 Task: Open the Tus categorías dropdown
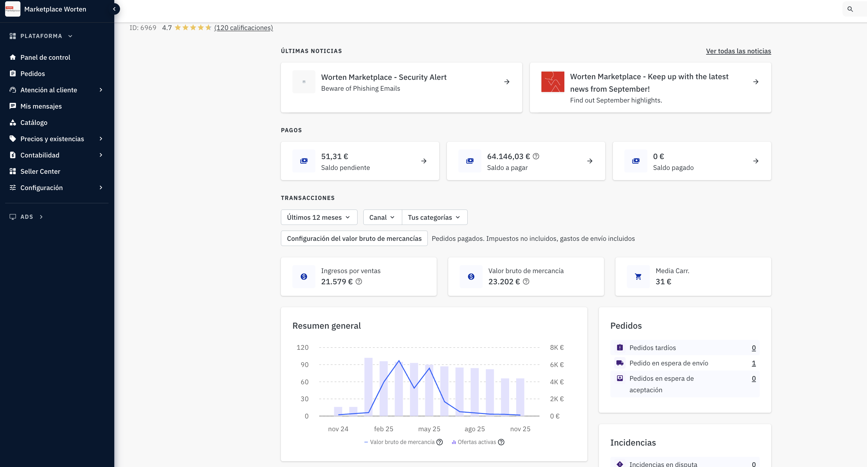point(434,217)
